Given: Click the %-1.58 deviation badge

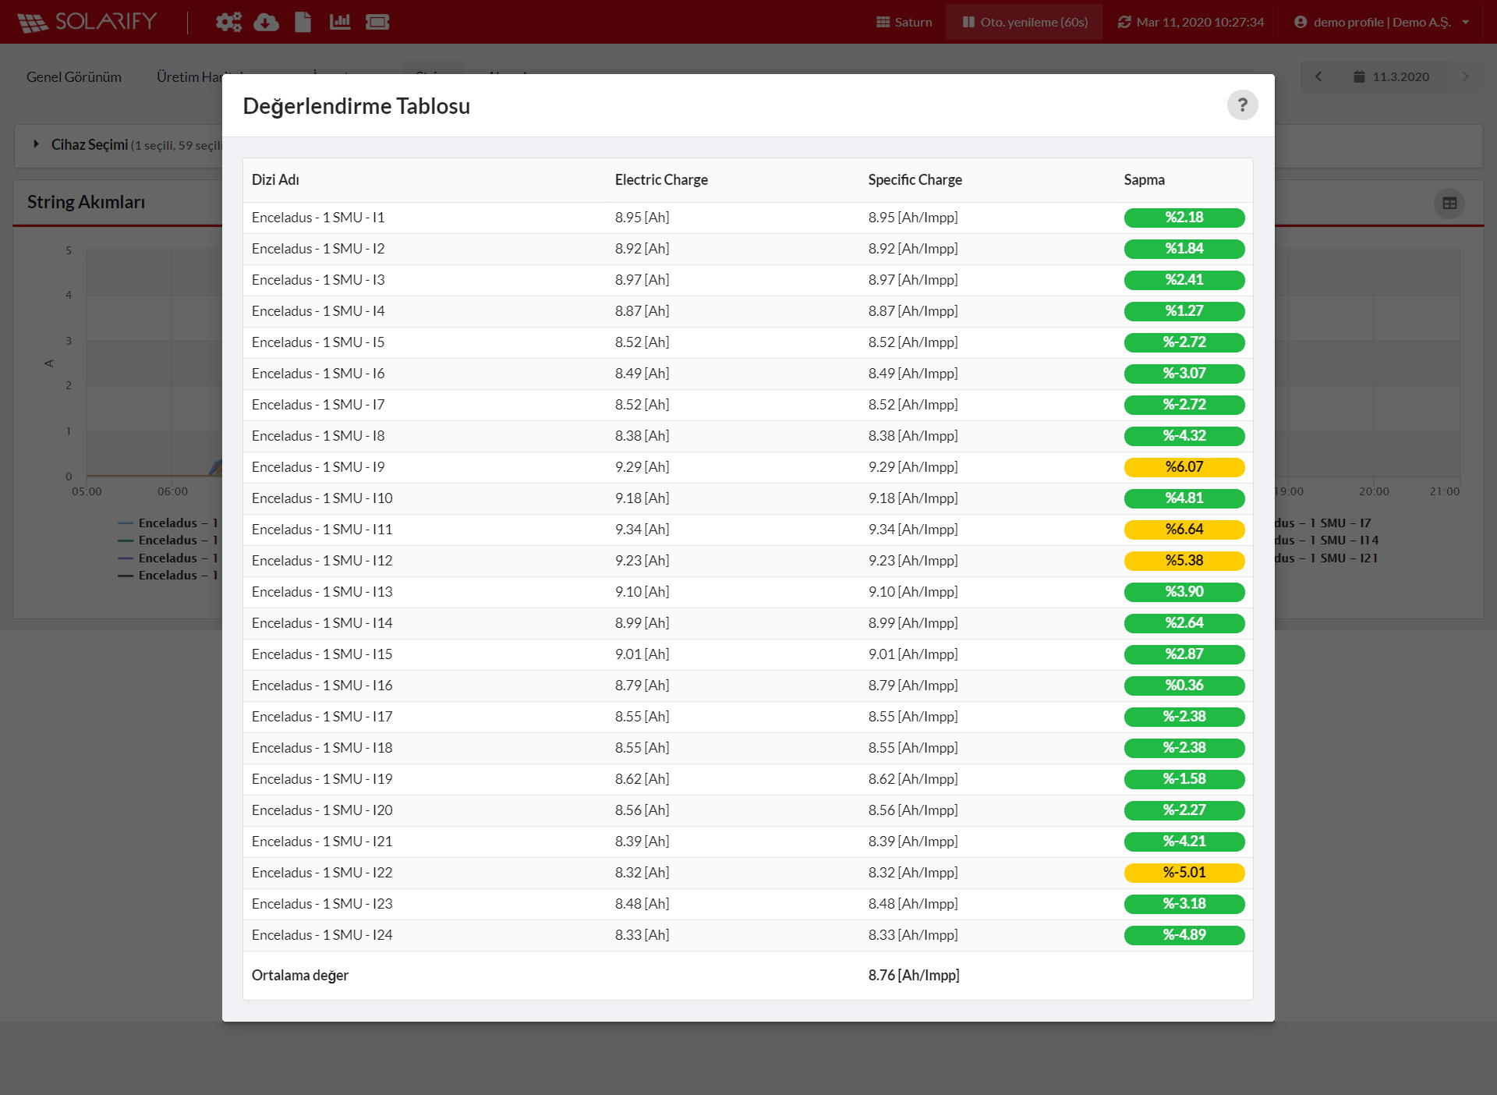Looking at the screenshot, I should tap(1184, 779).
